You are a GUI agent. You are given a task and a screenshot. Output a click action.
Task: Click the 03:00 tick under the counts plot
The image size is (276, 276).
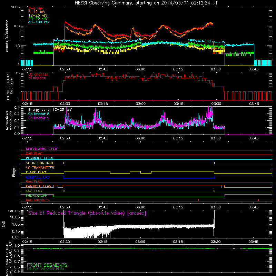140,69
